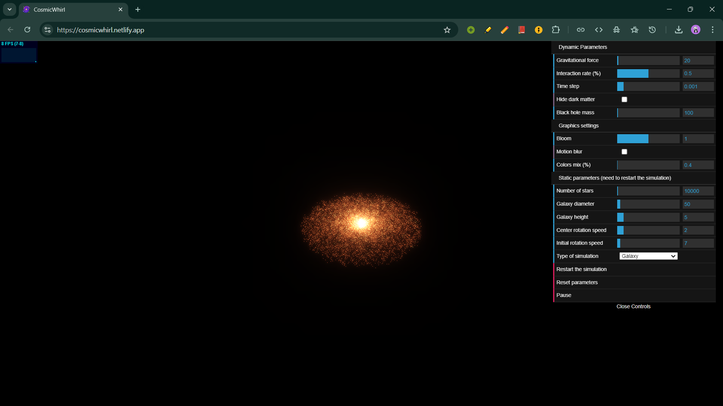This screenshot has height=406, width=723.
Task: Collapse the Graphics settings folder
Action: 633,126
